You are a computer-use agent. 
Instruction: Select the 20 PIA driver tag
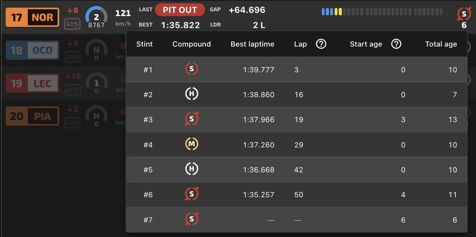click(32, 116)
